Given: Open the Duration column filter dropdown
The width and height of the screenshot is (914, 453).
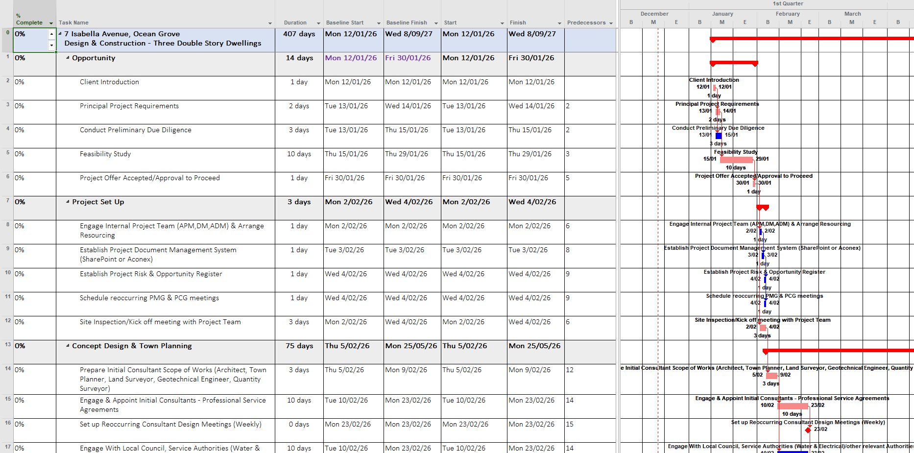Looking at the screenshot, I should pyautogui.click(x=318, y=23).
